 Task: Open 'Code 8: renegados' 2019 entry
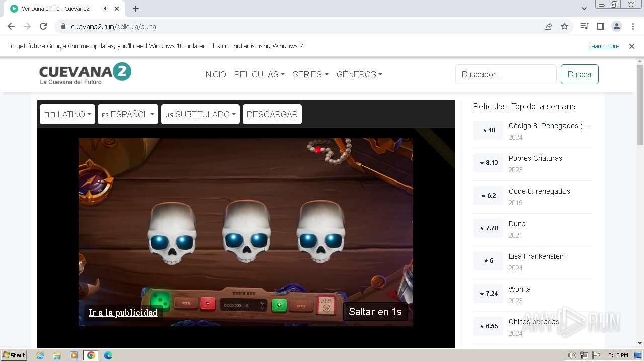click(539, 191)
